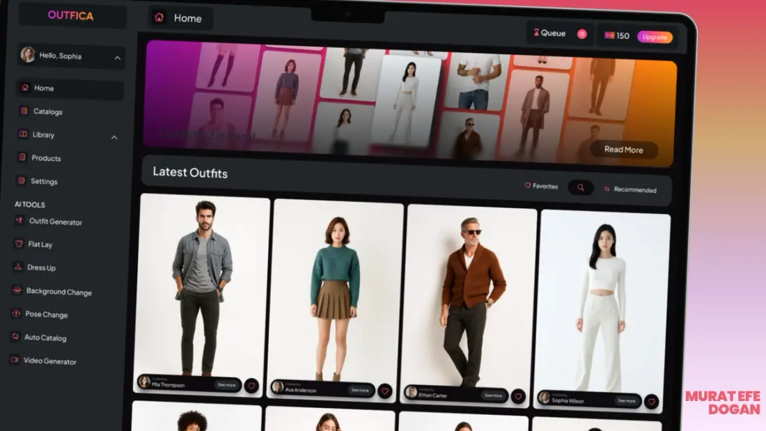Screen dimensions: 766x431
Task: Click the Settings gear icon
Action: coord(21,180)
